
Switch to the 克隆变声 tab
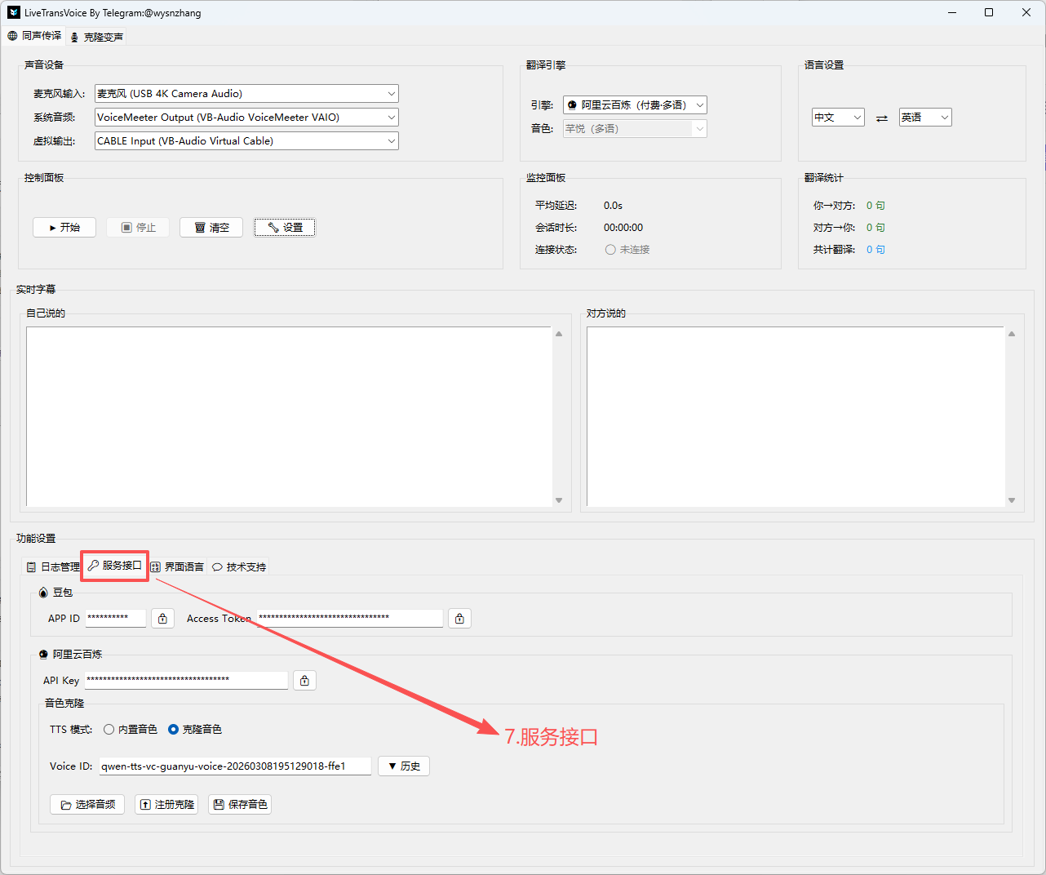[97, 37]
